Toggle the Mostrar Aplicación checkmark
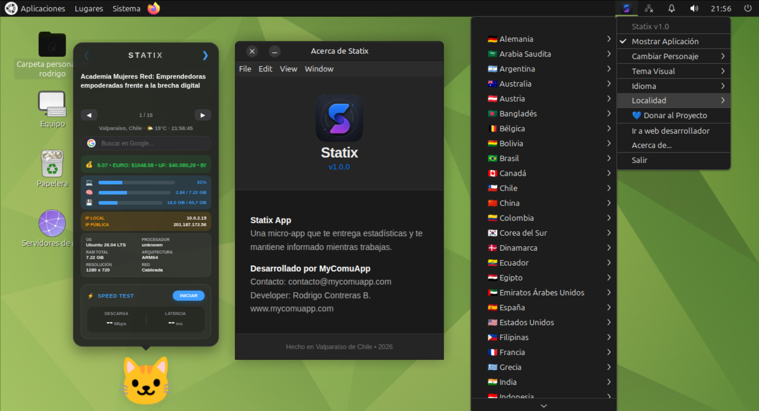This screenshot has width=759, height=411. tap(623, 41)
